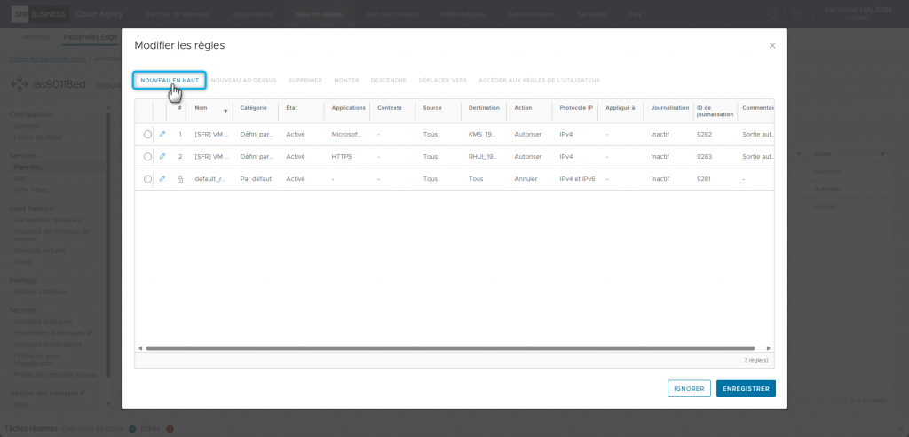This screenshot has width=909, height=437.
Task: Click Nouveau en haut toolbar button
Action: click(170, 80)
